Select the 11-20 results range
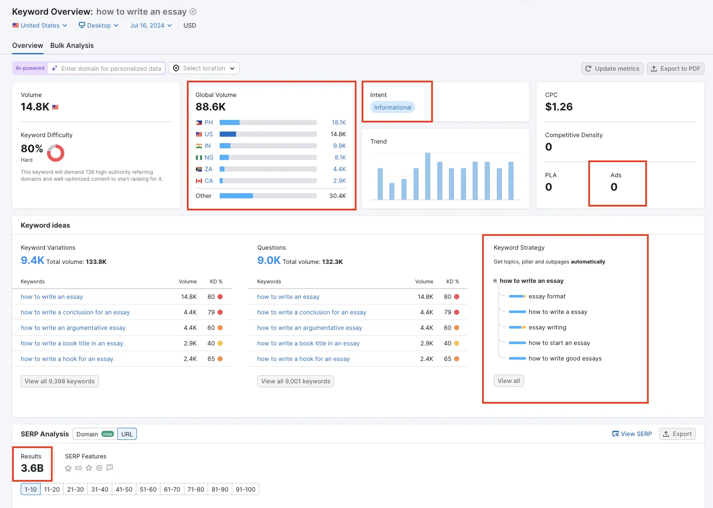Viewport: 713px width, 508px height. (51, 489)
